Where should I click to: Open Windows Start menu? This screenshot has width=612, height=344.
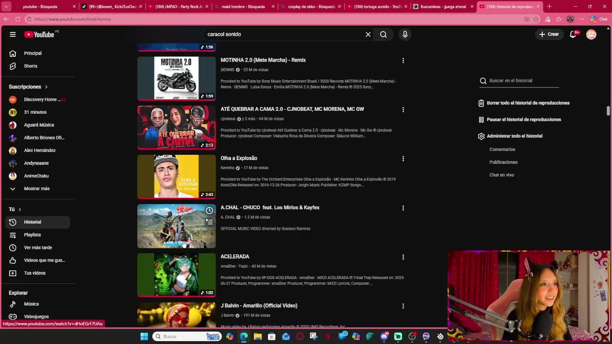(x=144, y=336)
